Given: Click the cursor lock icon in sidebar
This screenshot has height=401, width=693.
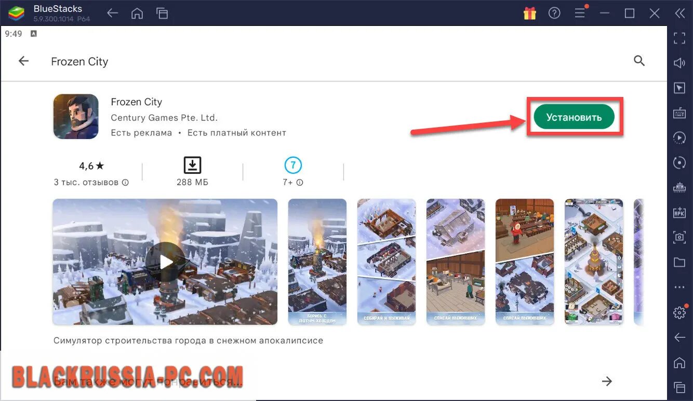Looking at the screenshot, I should click(679, 88).
